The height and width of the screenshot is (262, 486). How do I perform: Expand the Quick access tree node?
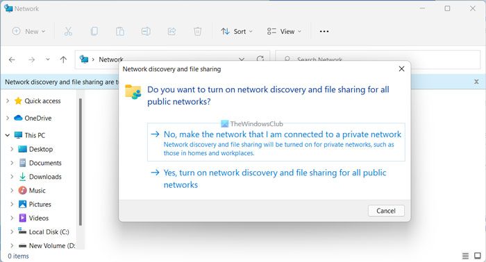8,101
